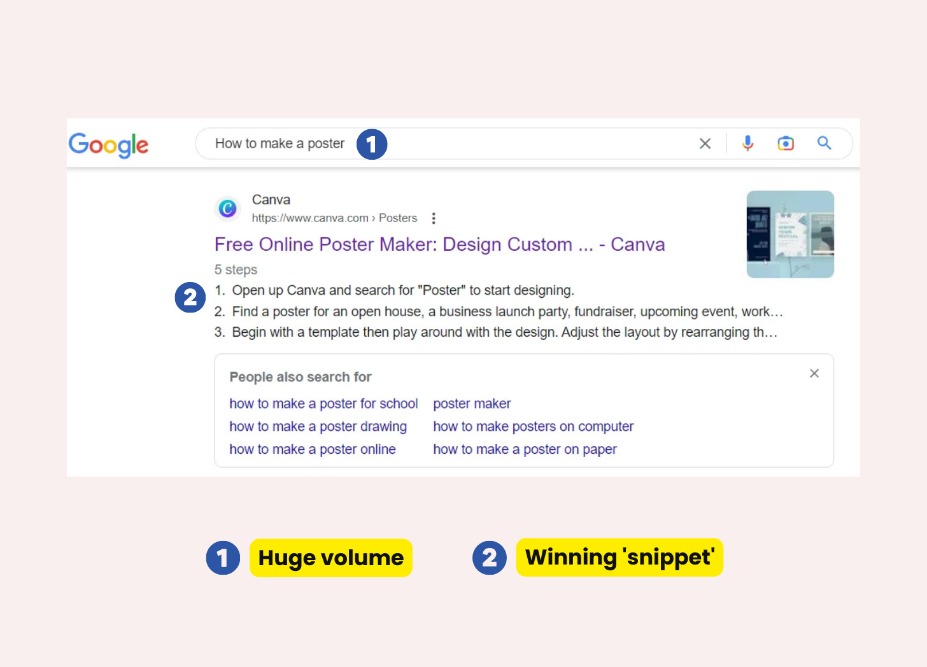Open 'how to make posters on computer'
Image resolution: width=927 pixels, height=667 pixels.
click(x=534, y=426)
